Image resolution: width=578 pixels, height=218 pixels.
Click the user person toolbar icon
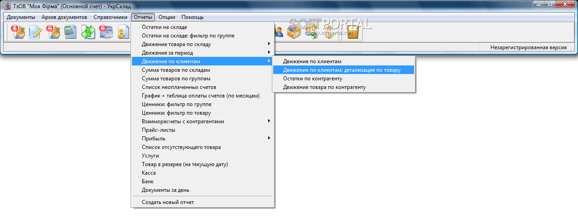[x=279, y=32]
